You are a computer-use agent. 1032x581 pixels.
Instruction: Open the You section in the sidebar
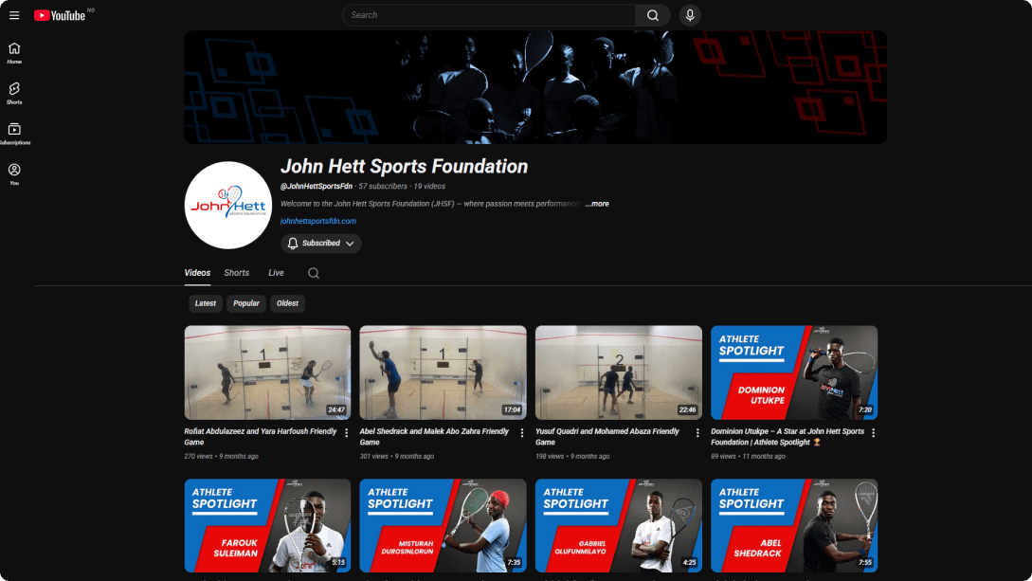[13, 171]
